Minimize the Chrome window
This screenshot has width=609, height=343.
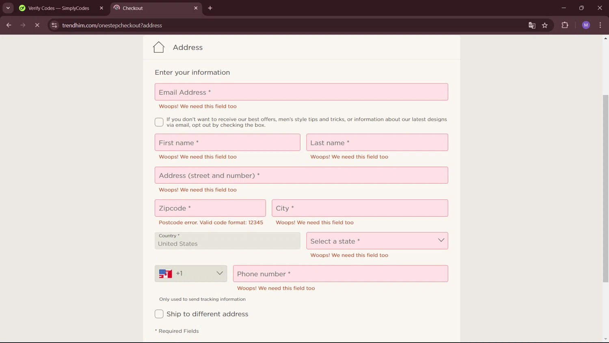point(564,8)
